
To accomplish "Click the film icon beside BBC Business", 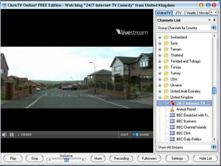I will (x=172, y=121).
